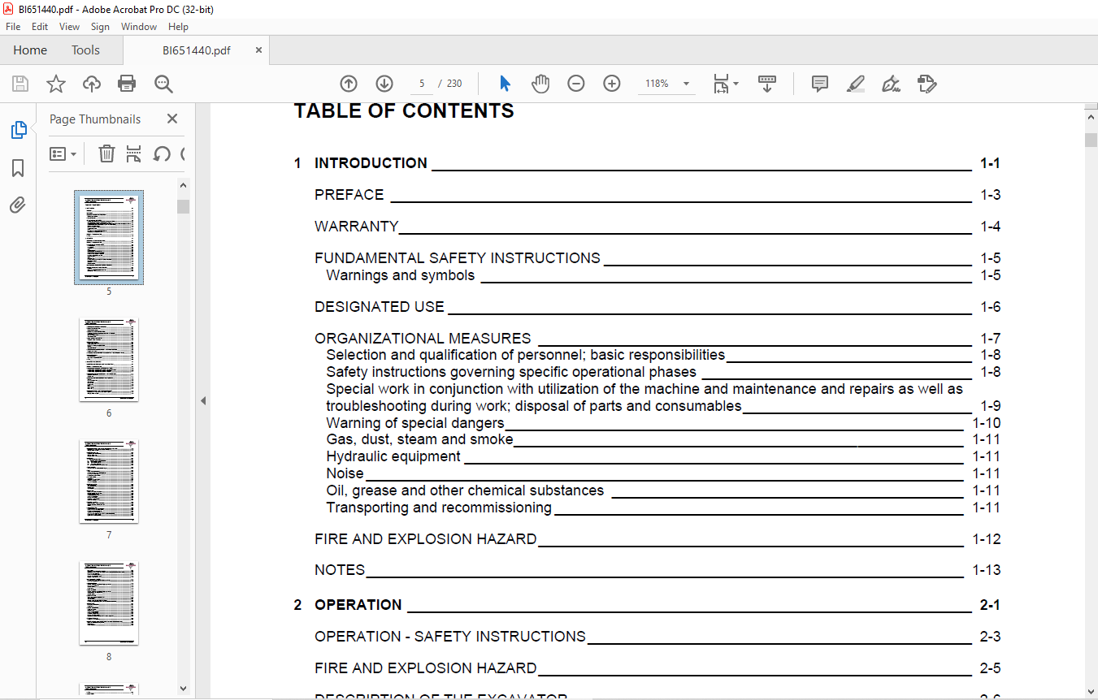
Task: Click the DESIGNATED USE entry
Action: tap(657, 307)
